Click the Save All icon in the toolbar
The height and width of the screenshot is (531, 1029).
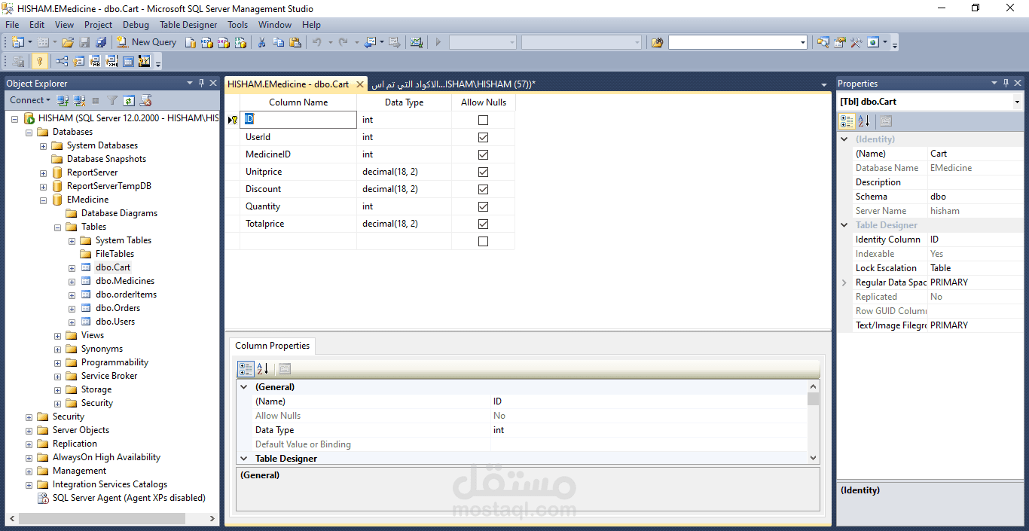coord(101,42)
